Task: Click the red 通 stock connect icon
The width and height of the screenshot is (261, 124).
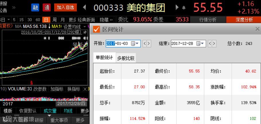Action: 46,7
